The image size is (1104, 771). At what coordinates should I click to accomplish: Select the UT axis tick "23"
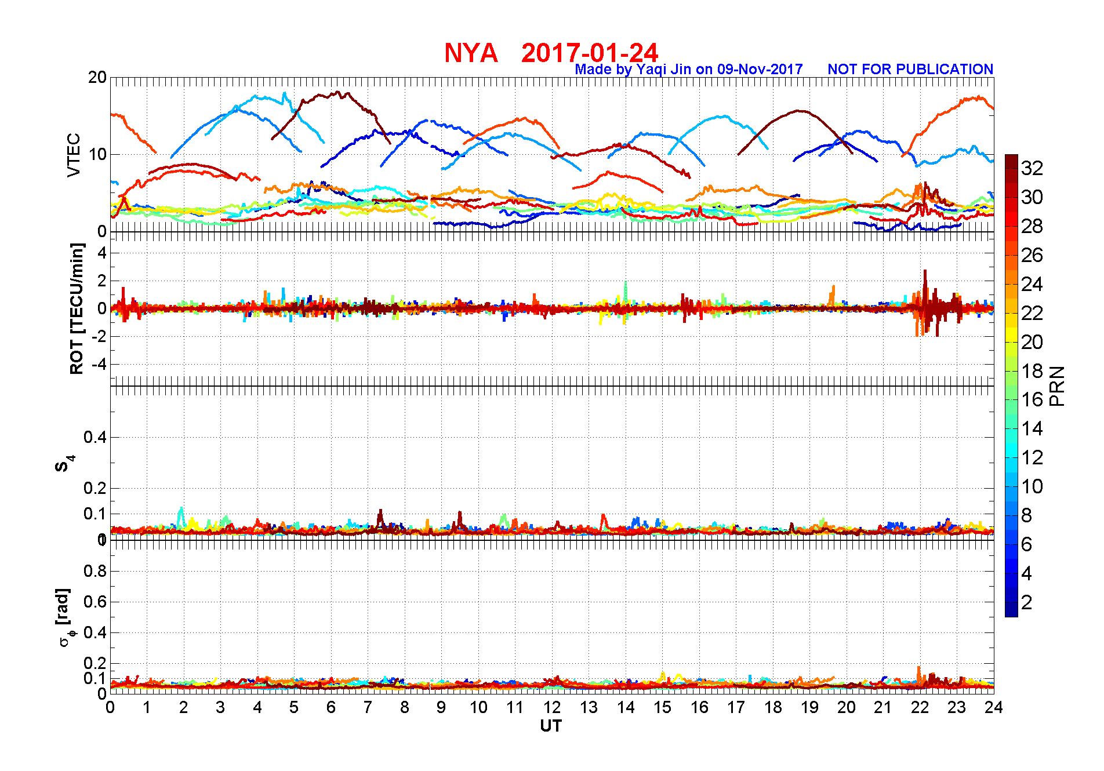point(957,707)
